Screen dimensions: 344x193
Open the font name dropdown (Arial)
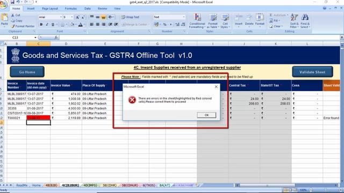click(61, 17)
